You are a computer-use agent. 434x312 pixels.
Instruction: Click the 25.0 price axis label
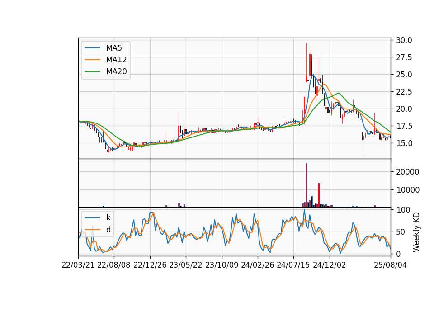click(x=404, y=75)
